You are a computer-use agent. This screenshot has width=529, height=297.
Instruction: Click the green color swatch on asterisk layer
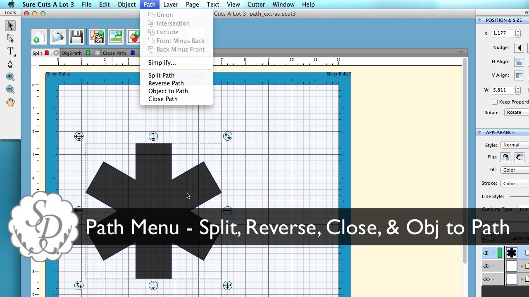[500, 253]
